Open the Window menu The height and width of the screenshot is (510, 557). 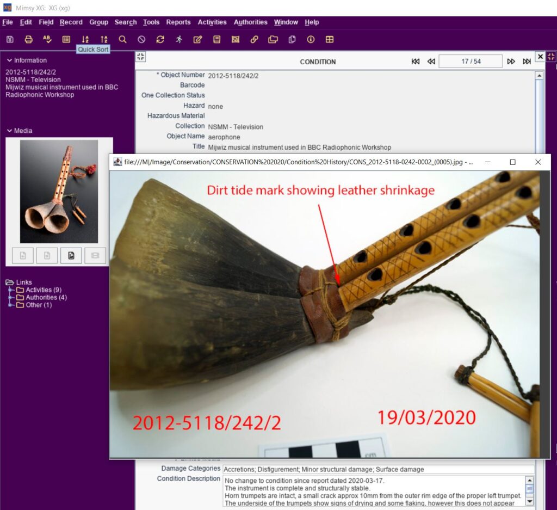[286, 22]
